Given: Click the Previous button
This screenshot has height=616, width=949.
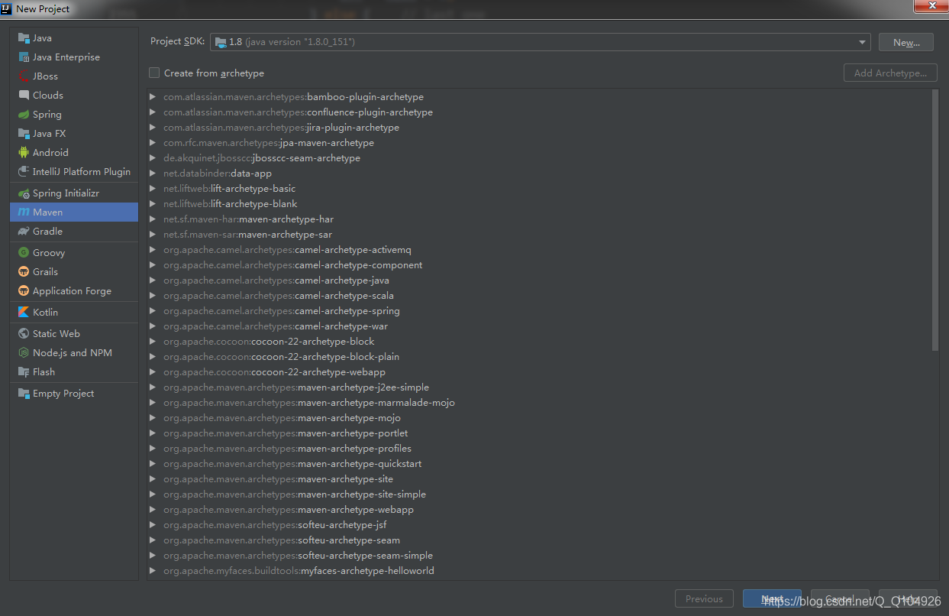Looking at the screenshot, I should 704,599.
